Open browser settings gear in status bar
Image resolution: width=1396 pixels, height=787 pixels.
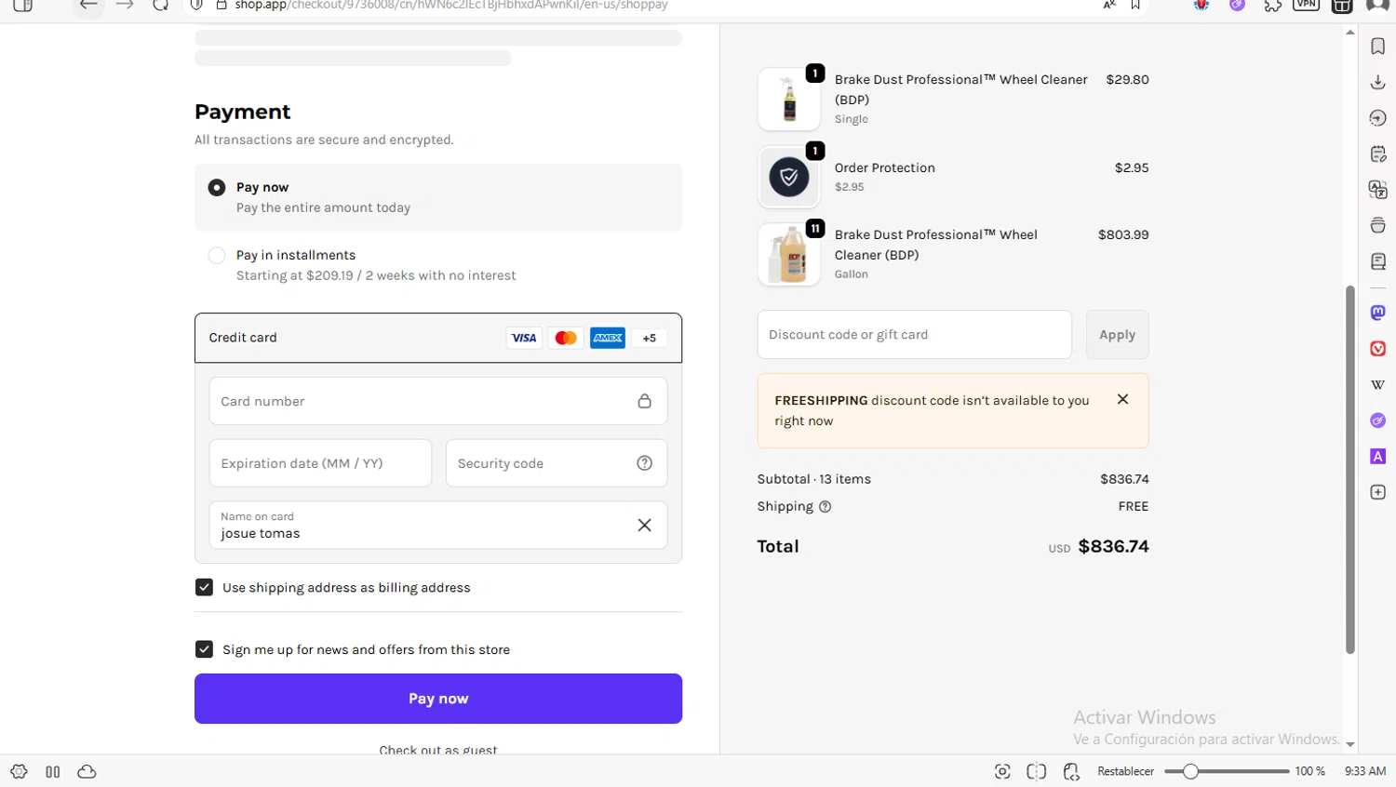[19, 771]
